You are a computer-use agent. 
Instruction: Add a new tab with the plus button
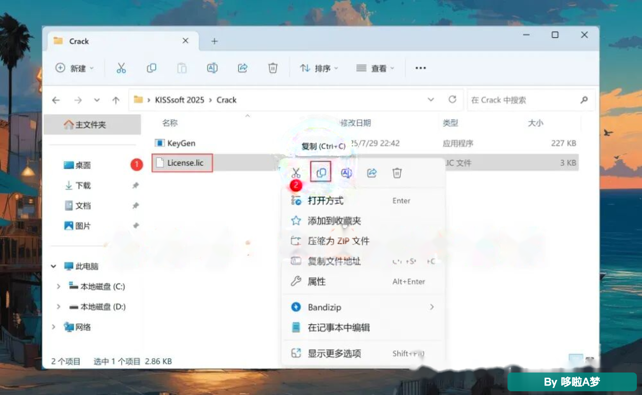pos(214,41)
